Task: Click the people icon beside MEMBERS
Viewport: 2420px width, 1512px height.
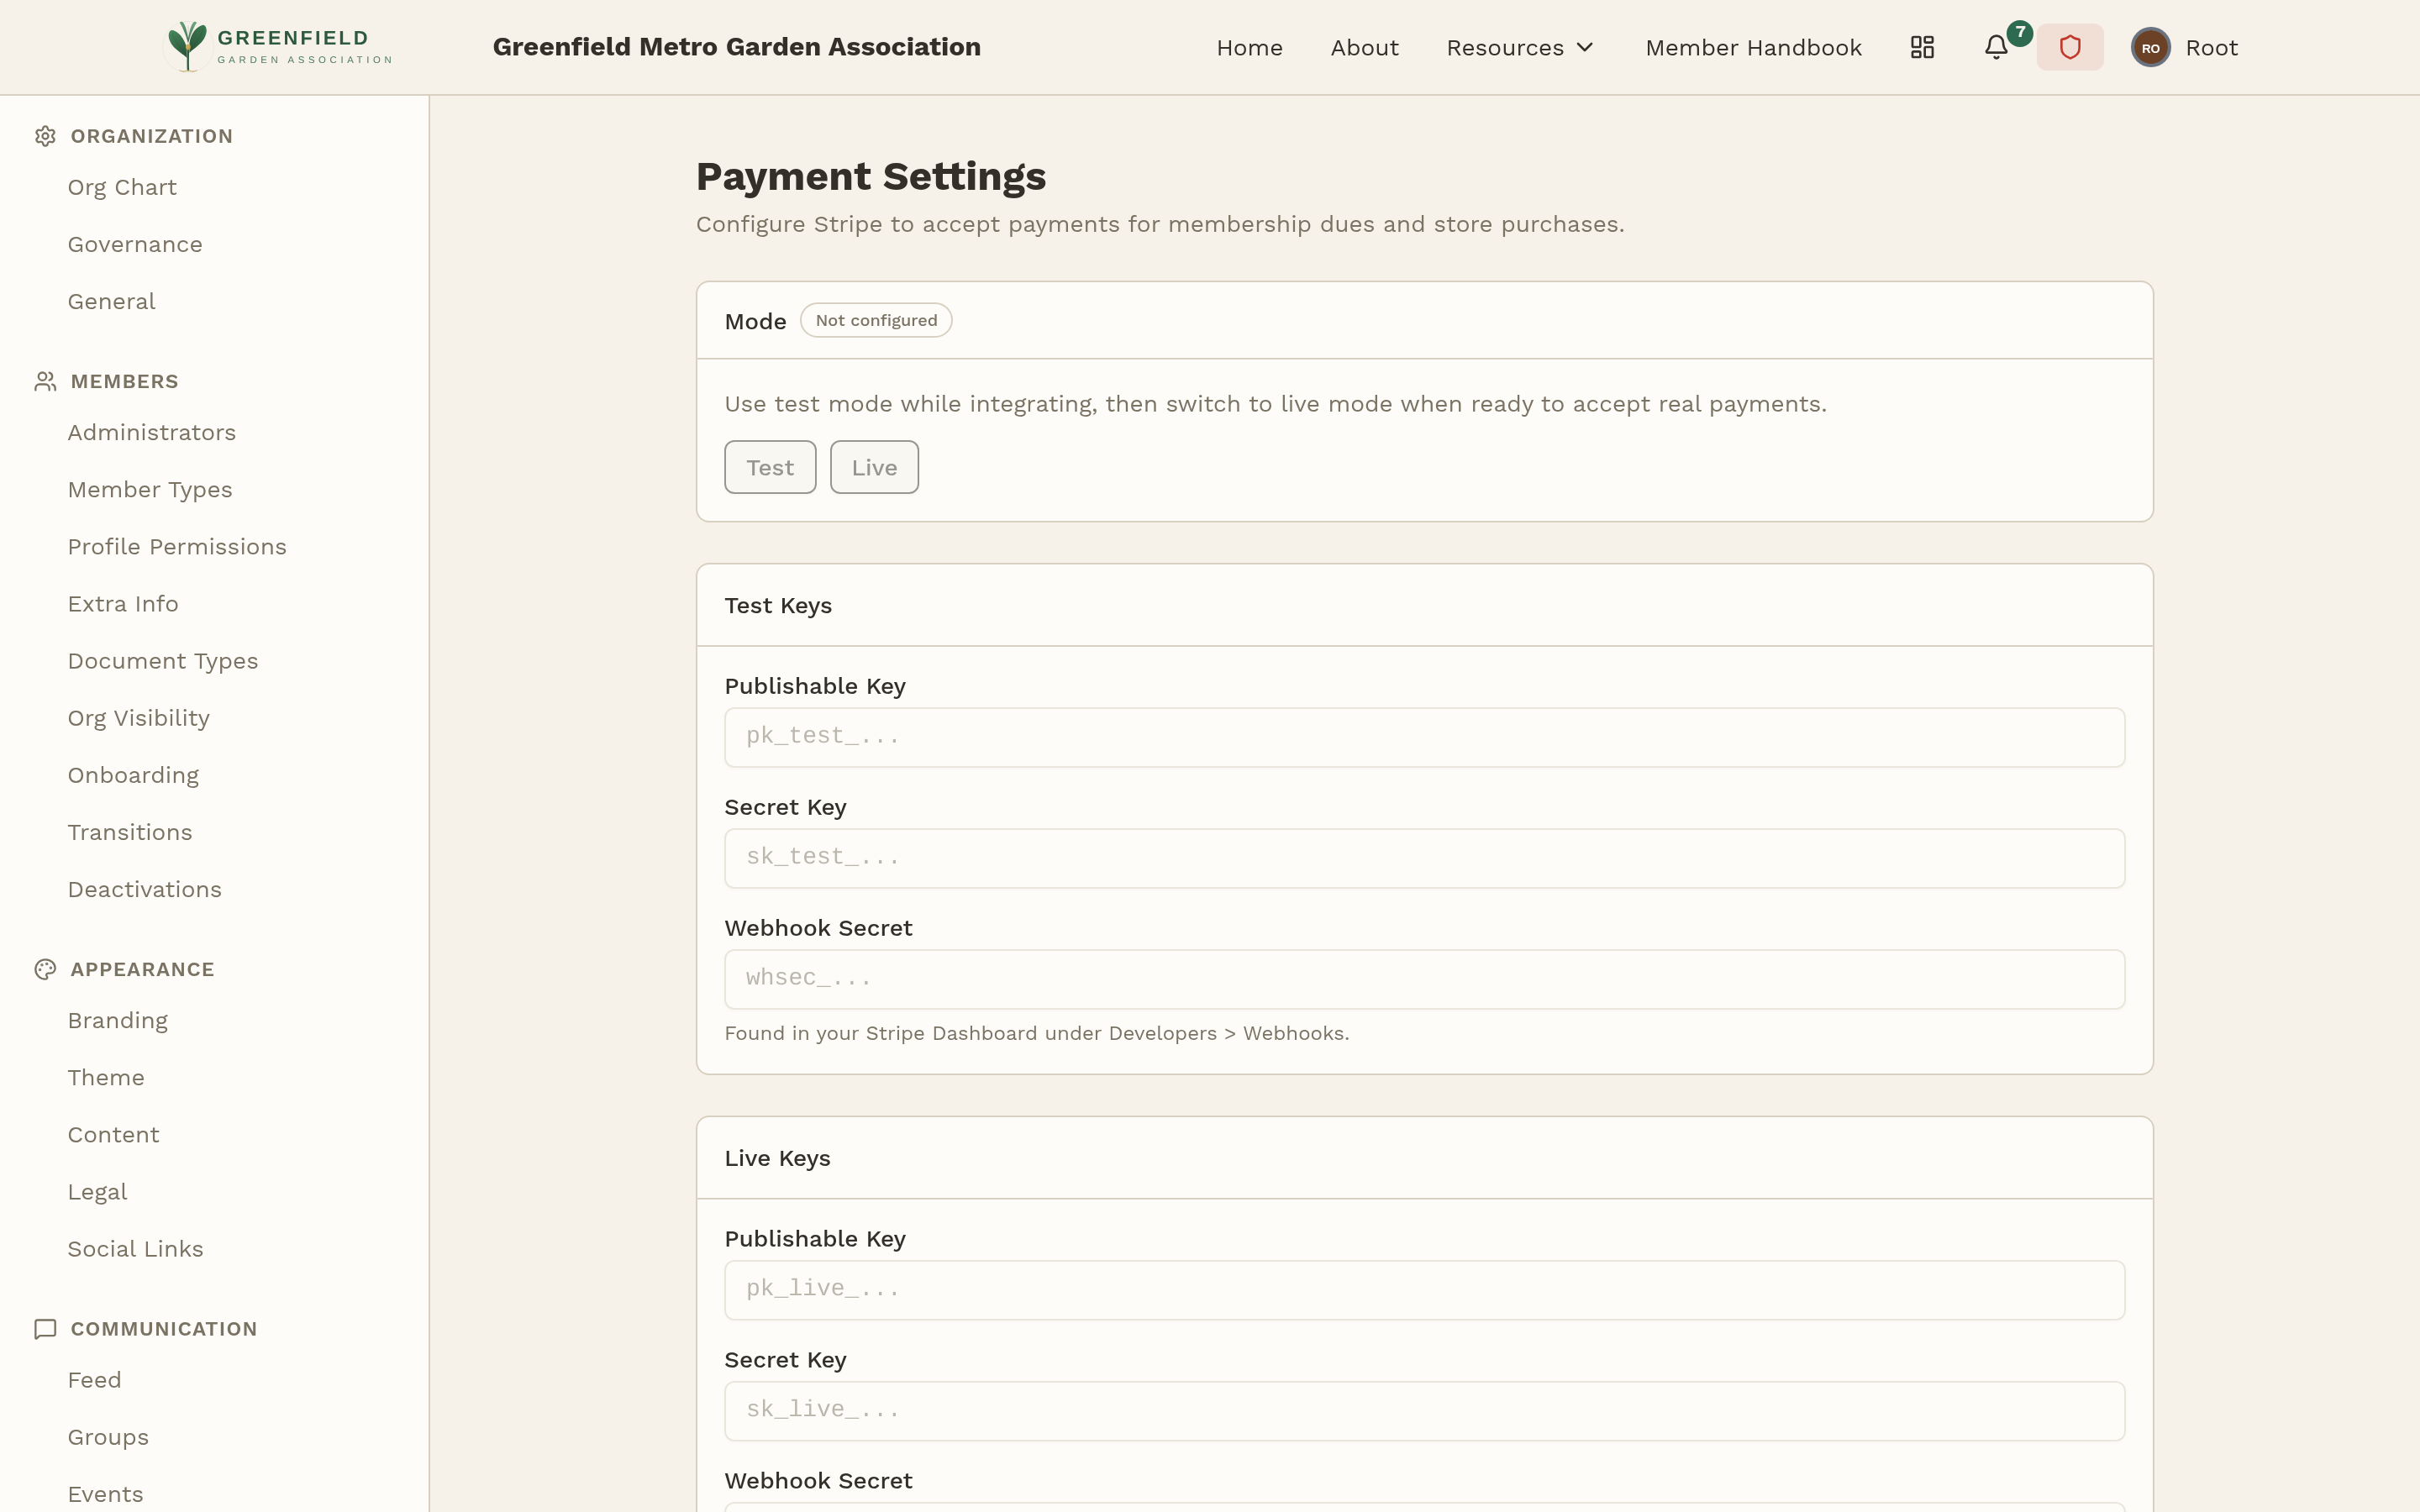Action: click(45, 381)
